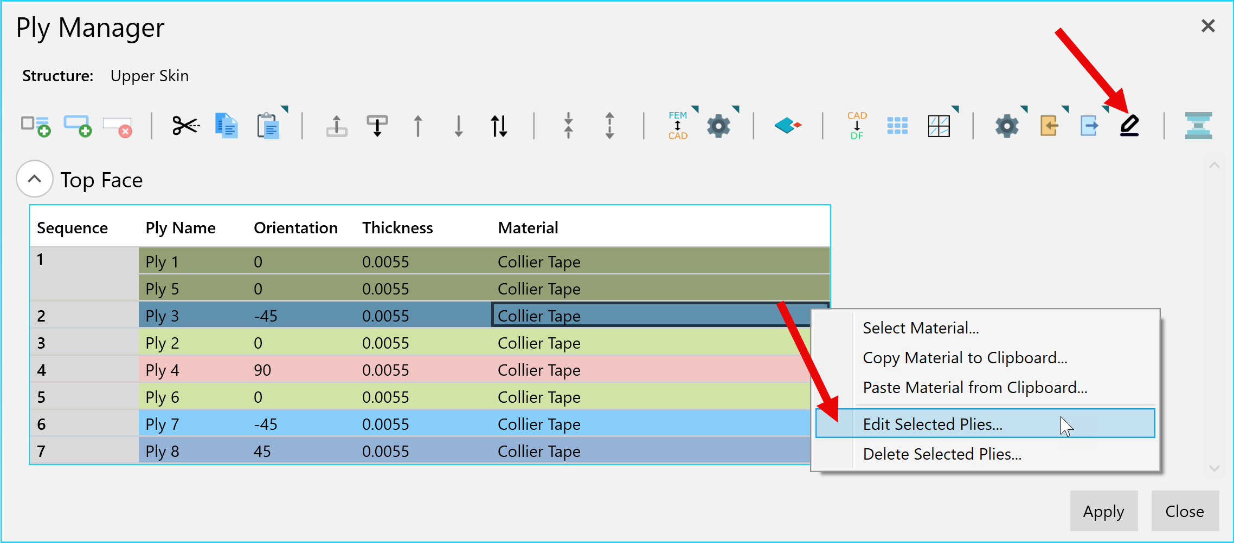
Task: Click Collier Tape material in Ply 1 row
Action: click(660, 261)
